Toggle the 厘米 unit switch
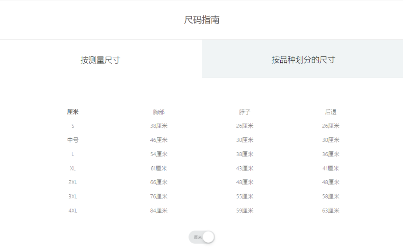The width and height of the screenshot is (403, 249). click(x=201, y=237)
